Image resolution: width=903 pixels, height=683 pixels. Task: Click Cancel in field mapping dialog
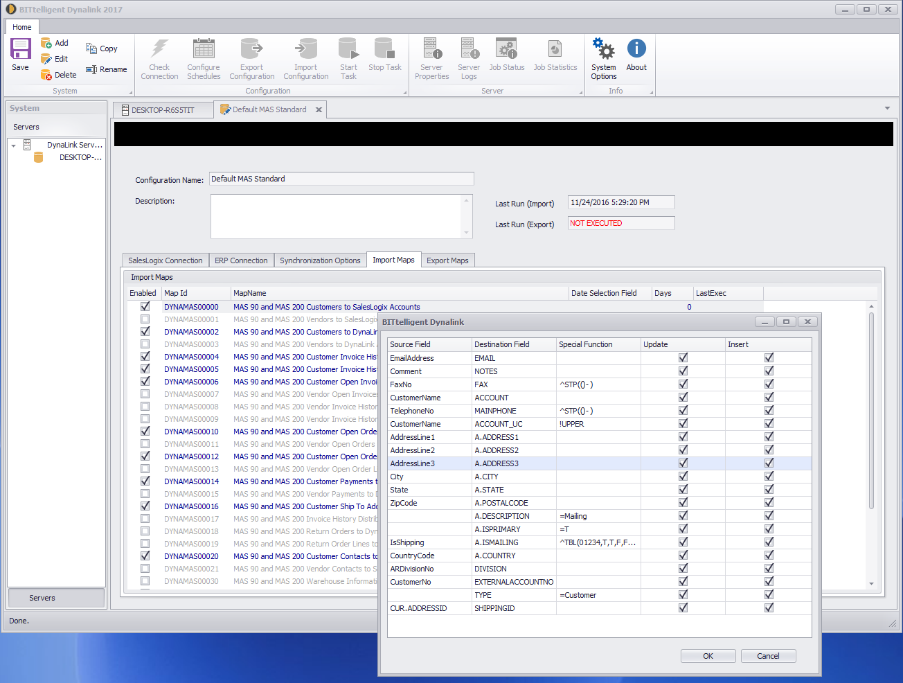[x=768, y=656]
